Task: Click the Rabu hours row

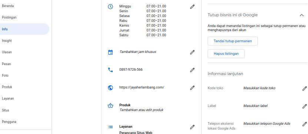Action: 143,21
